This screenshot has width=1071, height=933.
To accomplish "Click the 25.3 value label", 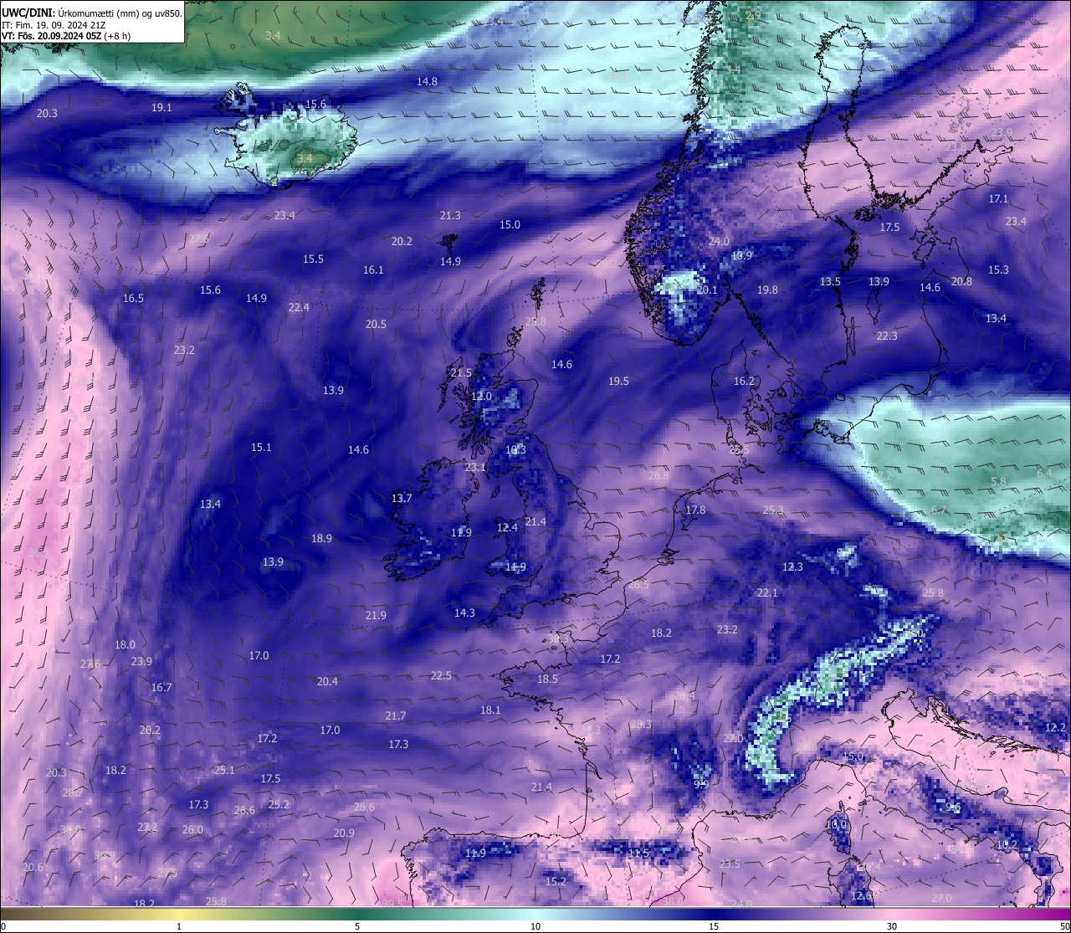I will pyautogui.click(x=773, y=510).
